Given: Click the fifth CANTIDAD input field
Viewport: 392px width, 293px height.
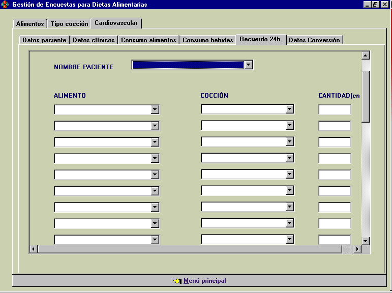Looking at the screenshot, I should coord(335,174).
